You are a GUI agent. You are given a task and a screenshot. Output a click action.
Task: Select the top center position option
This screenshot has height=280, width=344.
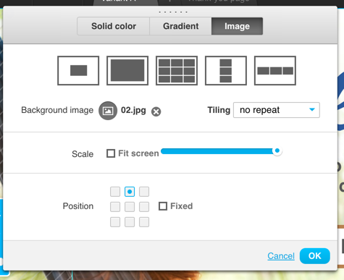(130, 192)
